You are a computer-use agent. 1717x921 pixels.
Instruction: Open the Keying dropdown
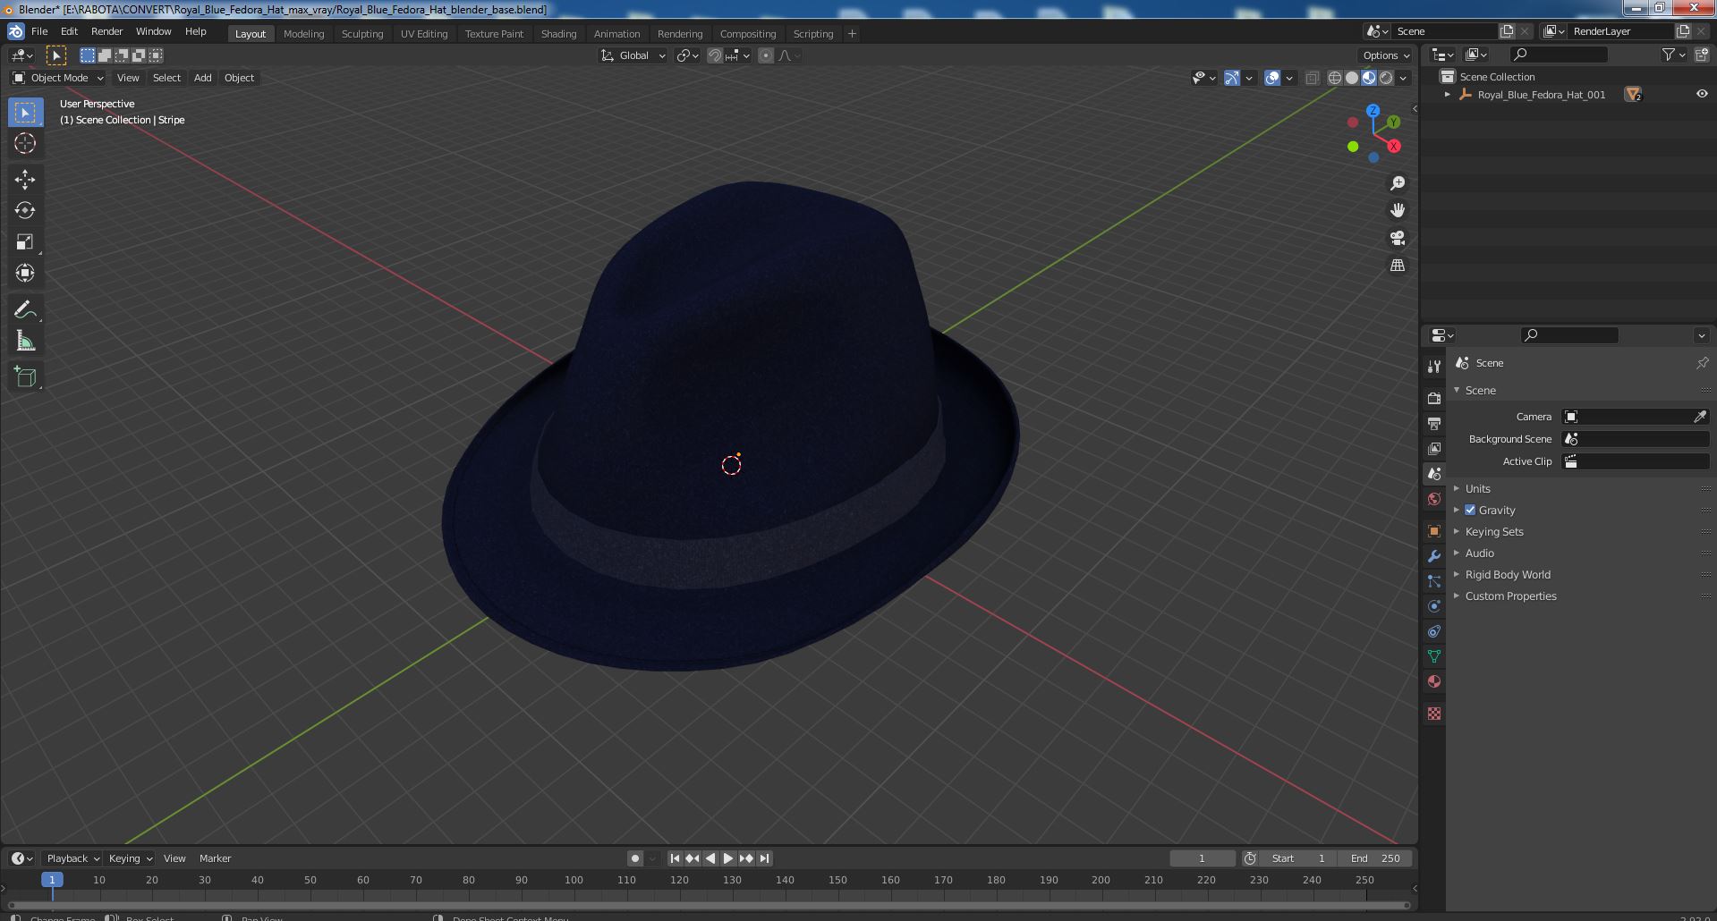[130, 858]
